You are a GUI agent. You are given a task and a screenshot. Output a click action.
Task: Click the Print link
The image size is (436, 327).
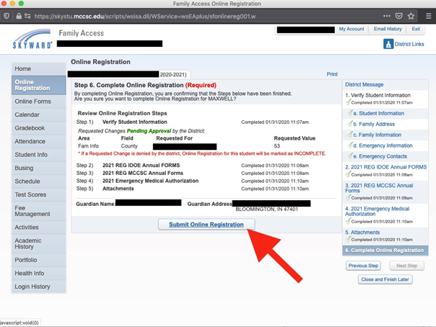(x=331, y=74)
